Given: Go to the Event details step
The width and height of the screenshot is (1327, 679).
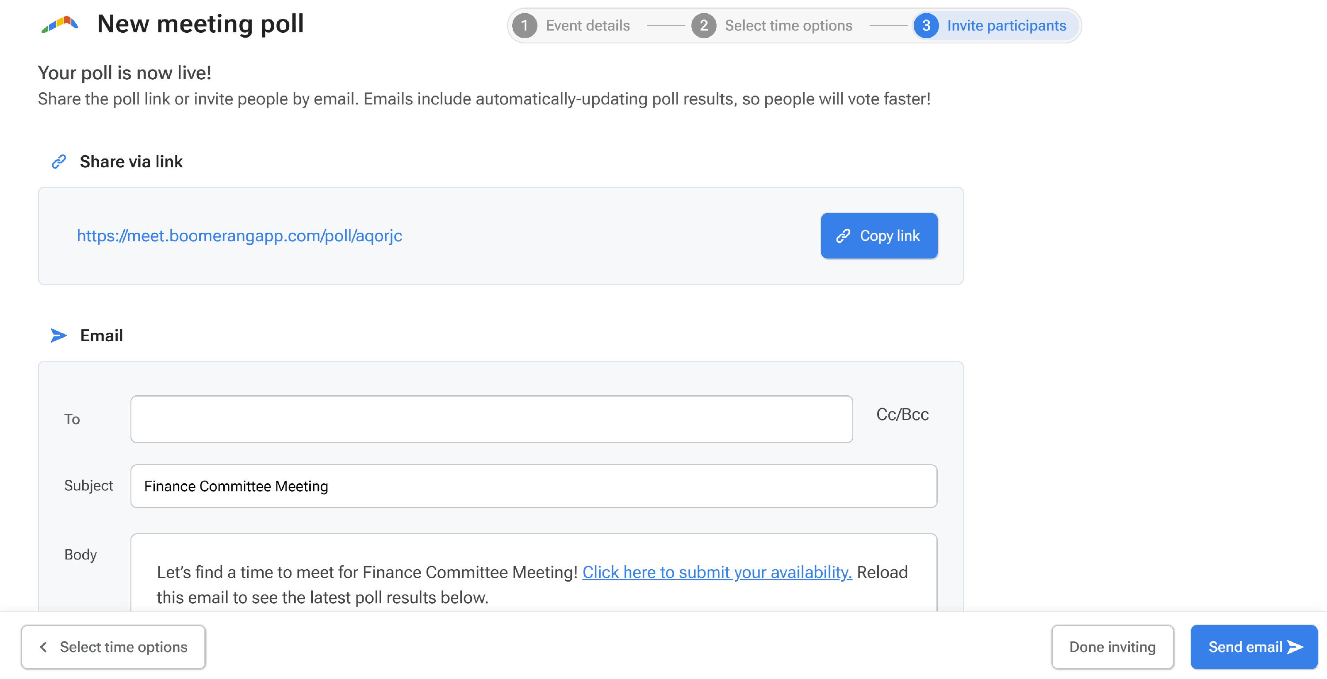Looking at the screenshot, I should coord(587,26).
